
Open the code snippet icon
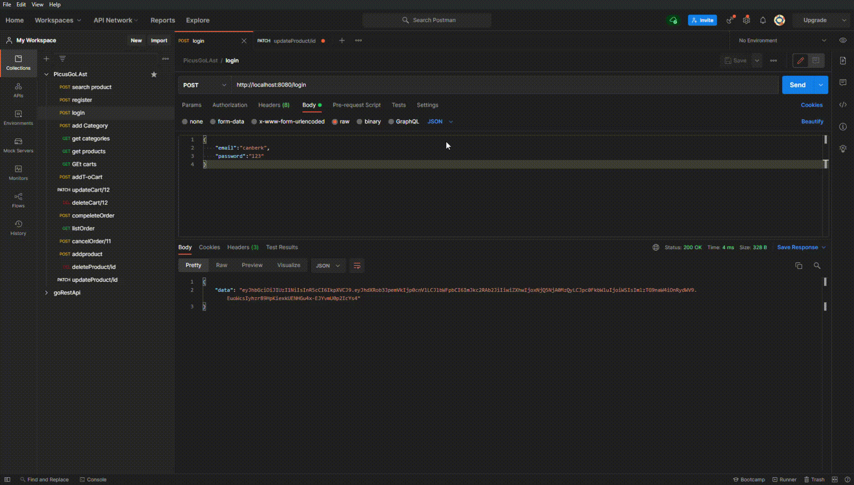click(x=843, y=105)
